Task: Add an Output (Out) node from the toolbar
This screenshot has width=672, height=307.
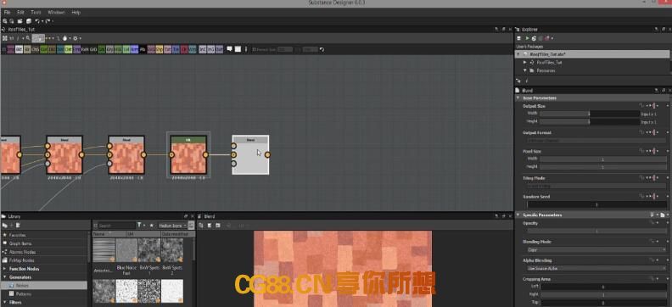Action: click(219, 49)
